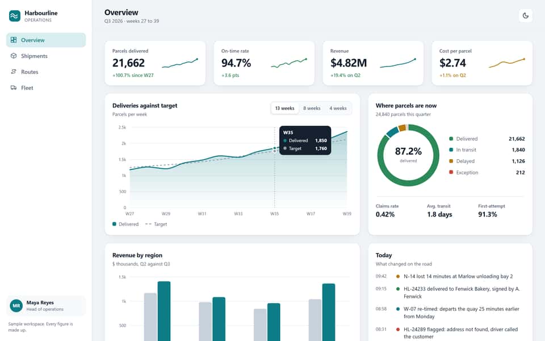Click the First-attempt 91.3% value
Image resolution: width=545 pixels, height=341 pixels.
488,214
